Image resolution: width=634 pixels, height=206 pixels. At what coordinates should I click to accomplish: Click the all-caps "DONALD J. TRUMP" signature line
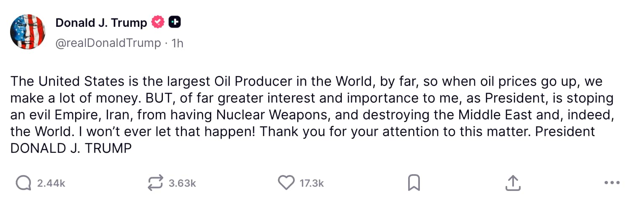[x=71, y=148]
